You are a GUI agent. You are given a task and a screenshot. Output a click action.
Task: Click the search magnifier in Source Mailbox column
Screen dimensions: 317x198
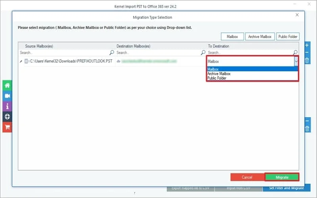(112, 53)
